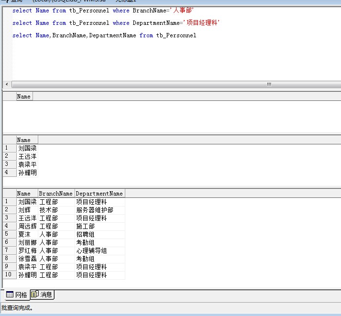Select the Name column header in first result
Image resolution: width=341 pixels, height=316 pixels.
tap(24, 97)
